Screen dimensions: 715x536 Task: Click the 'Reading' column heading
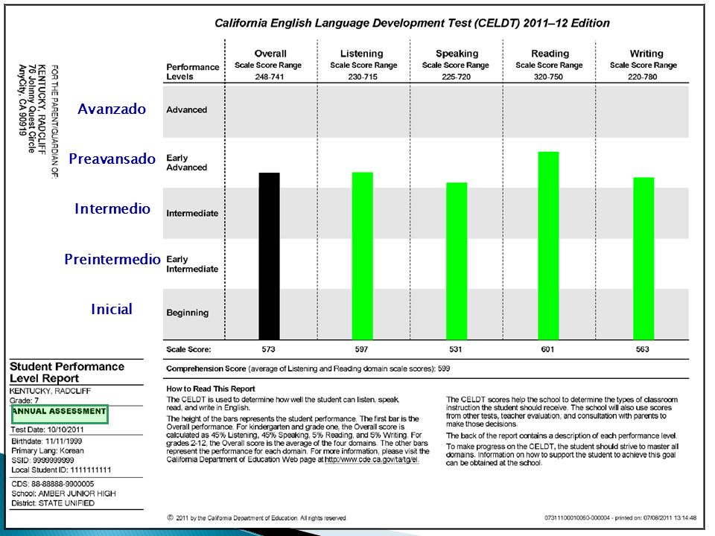[x=550, y=54]
